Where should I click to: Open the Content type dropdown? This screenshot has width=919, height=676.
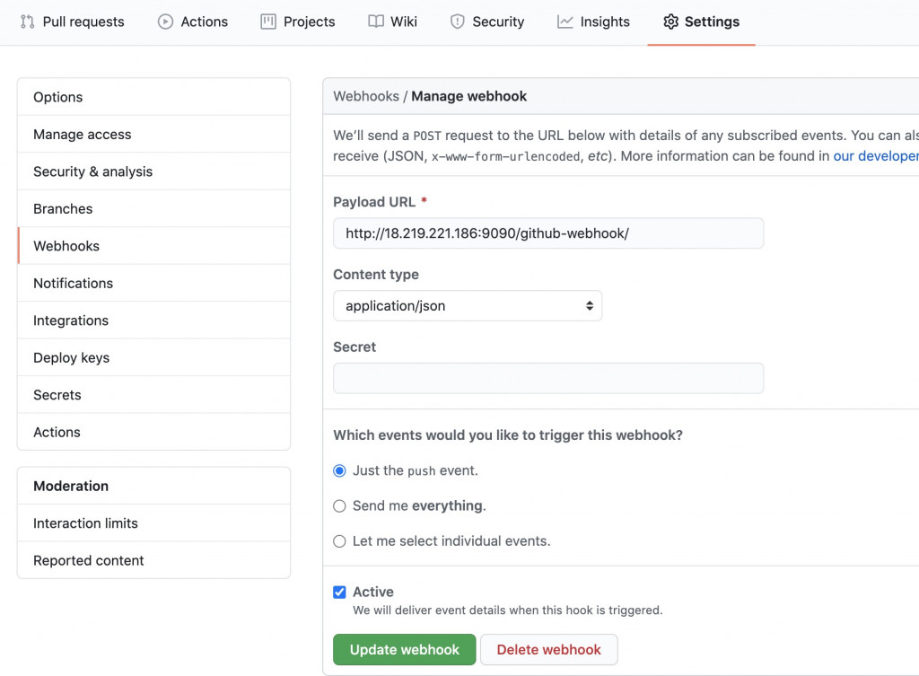[467, 306]
